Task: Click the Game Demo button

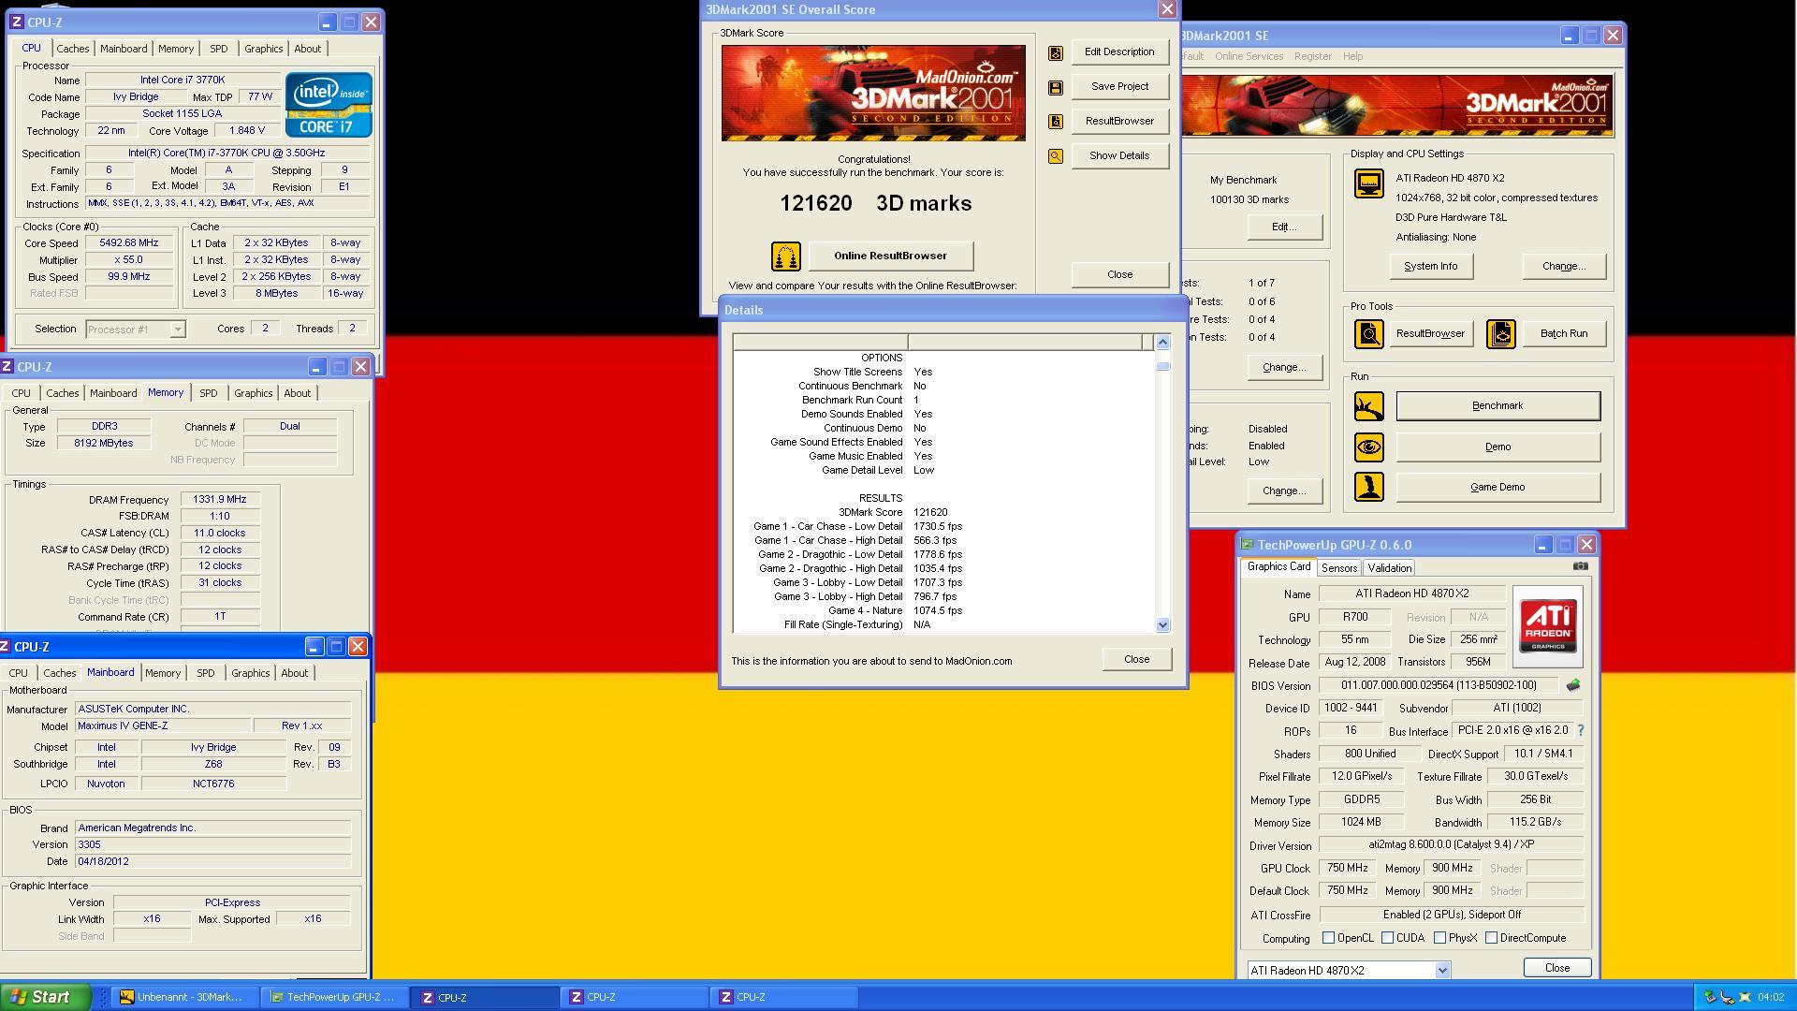Action: tap(1497, 487)
